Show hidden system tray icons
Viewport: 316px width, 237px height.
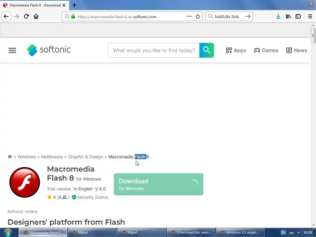pyautogui.click(x=298, y=233)
